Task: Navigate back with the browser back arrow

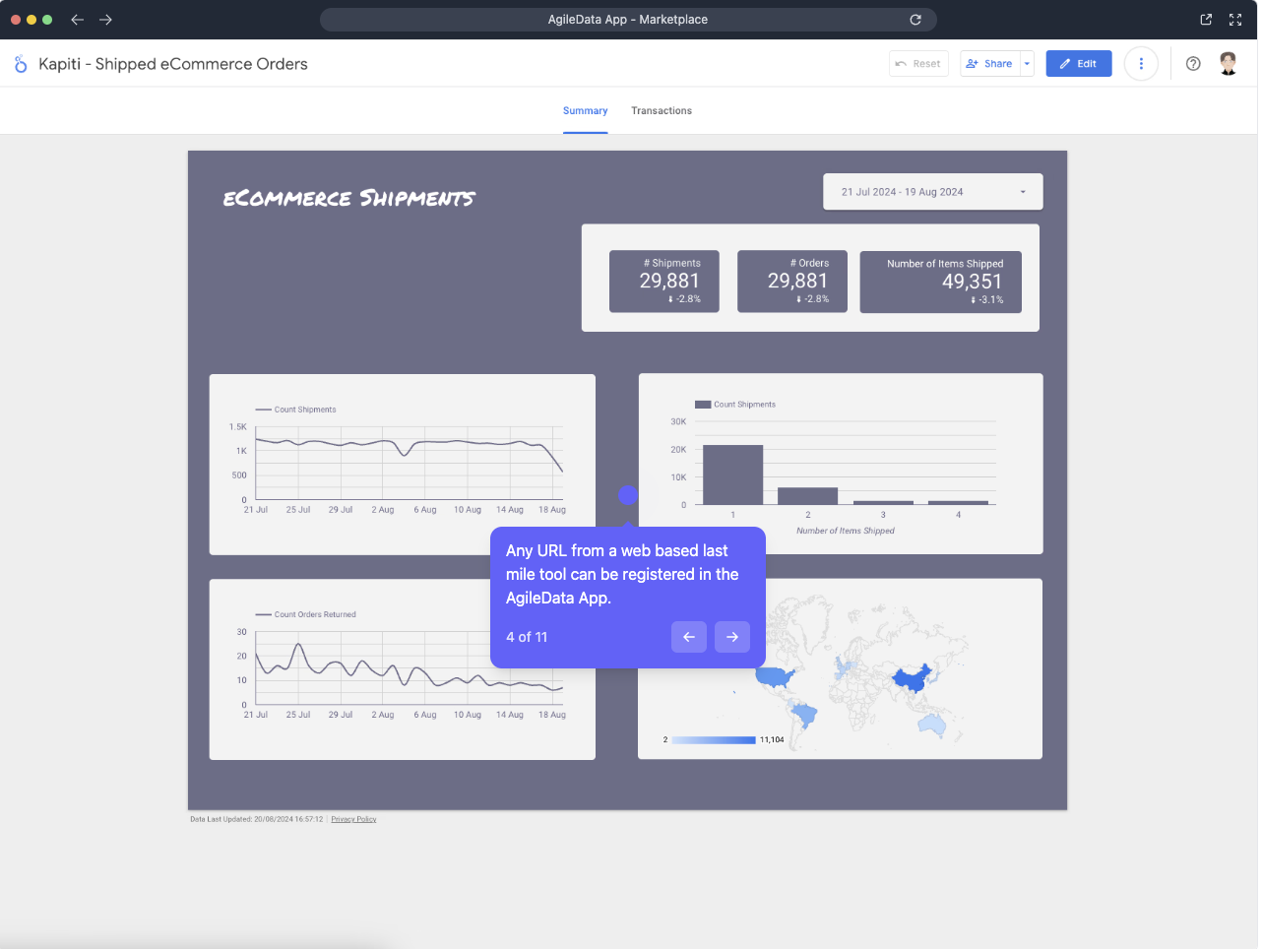Action: click(x=77, y=19)
